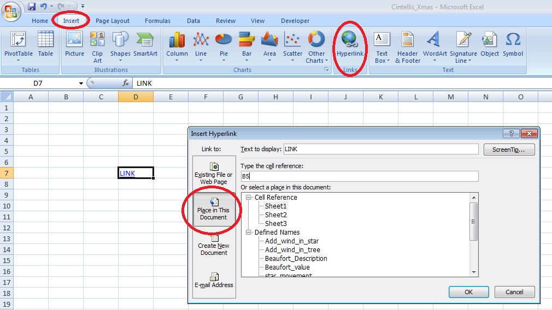
Task: Select Place in This Document option
Action: (x=214, y=208)
